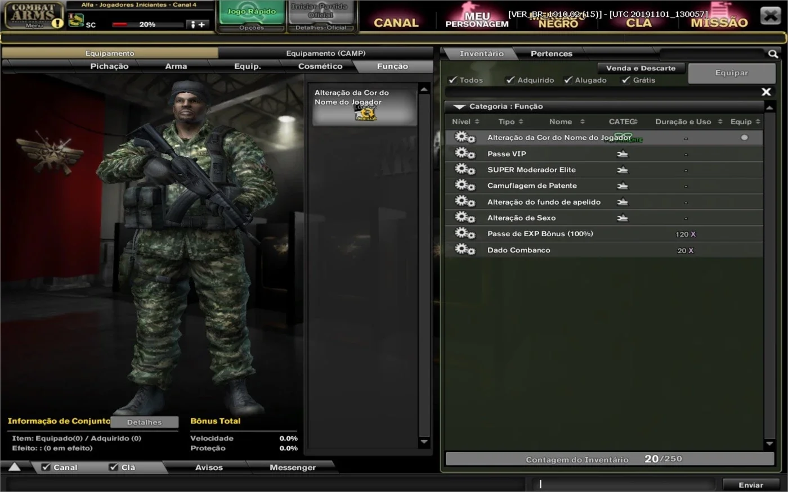Viewport: 788px width, 492px height.
Task: Sort inventory by Equip column
Action: (x=745, y=121)
